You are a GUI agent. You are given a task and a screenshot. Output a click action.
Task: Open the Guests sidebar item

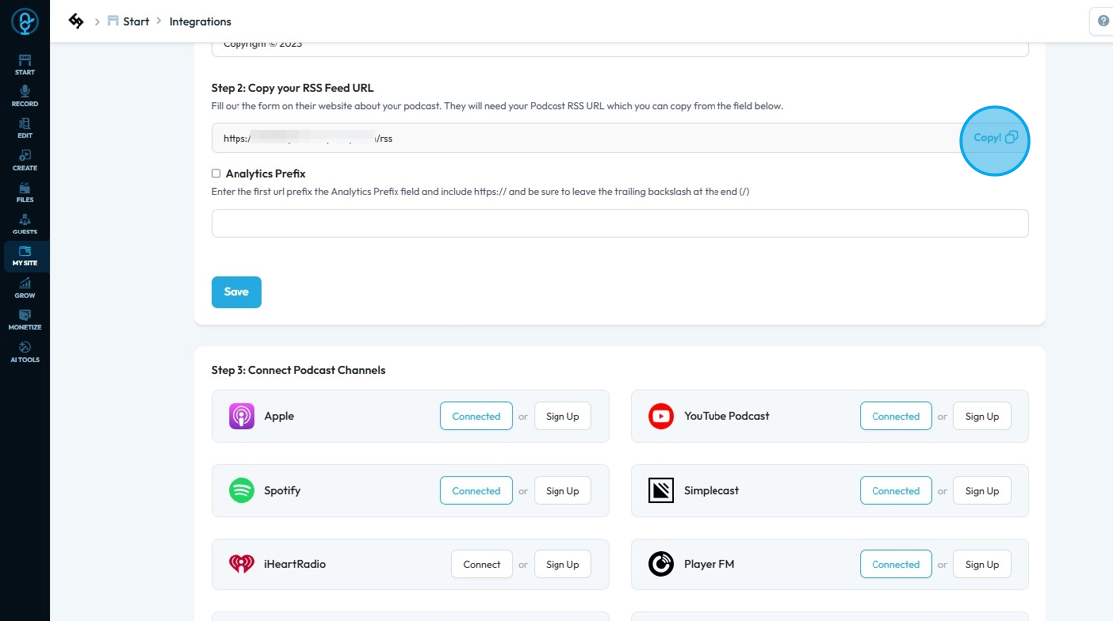[x=25, y=224]
